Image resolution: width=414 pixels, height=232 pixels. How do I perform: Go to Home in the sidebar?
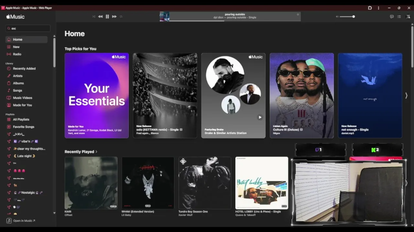pos(27,39)
